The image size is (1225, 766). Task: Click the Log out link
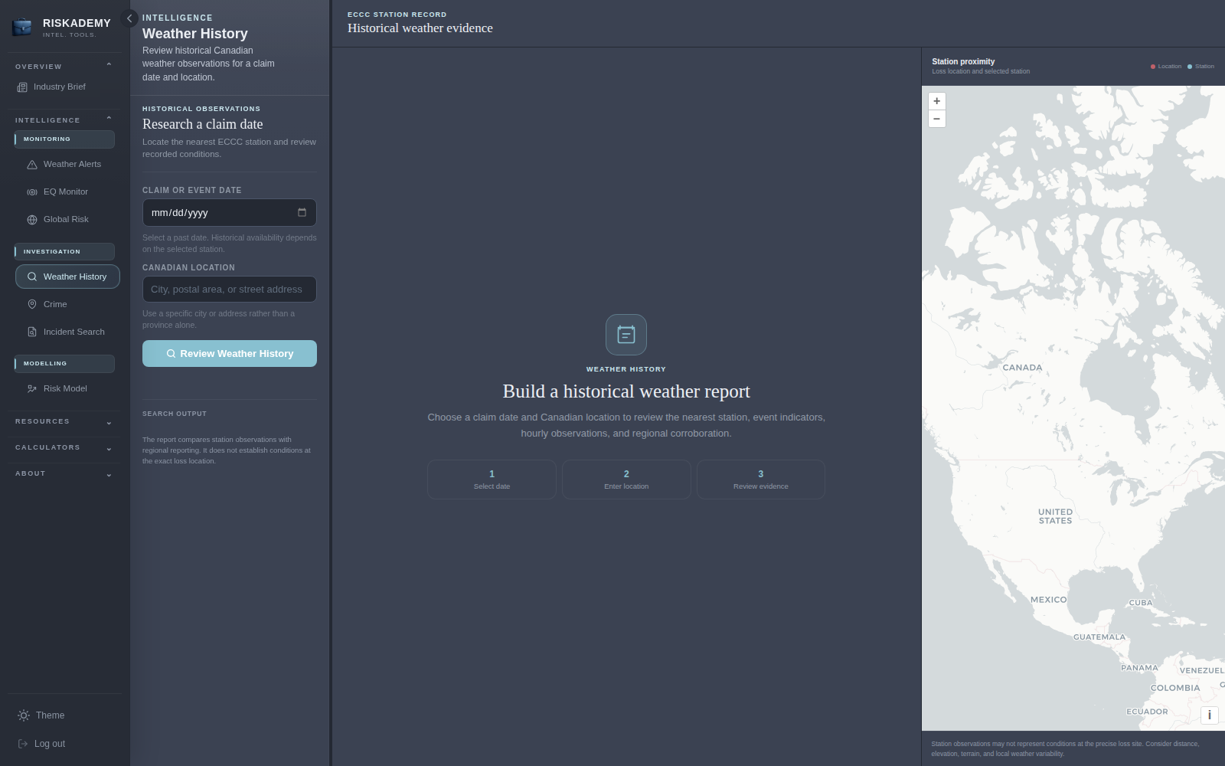(x=41, y=744)
